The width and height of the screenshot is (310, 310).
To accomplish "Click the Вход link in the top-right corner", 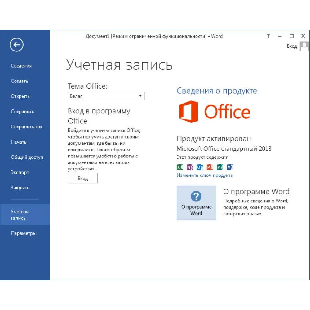I will tap(292, 46).
